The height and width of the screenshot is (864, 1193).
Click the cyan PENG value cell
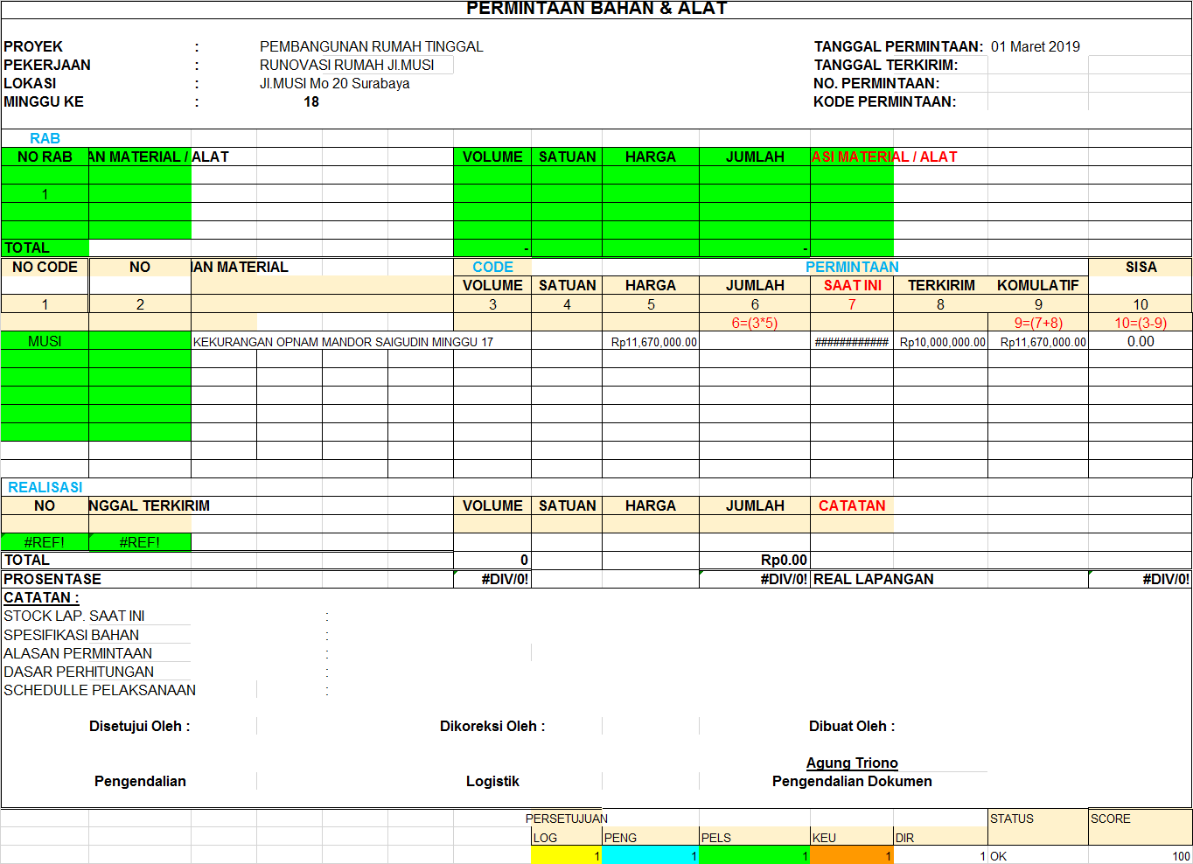point(650,855)
